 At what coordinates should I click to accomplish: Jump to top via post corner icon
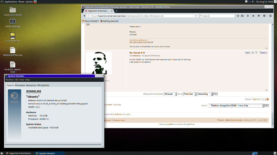(266, 90)
